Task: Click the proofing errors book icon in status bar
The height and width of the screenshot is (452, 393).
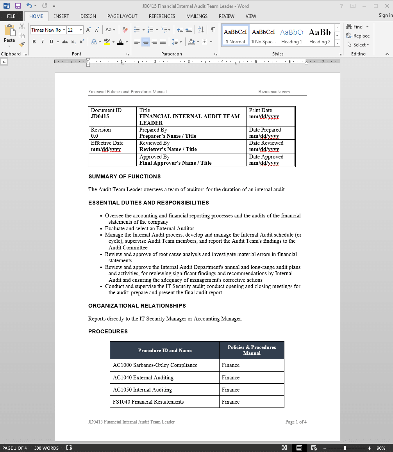Action: pos(69,448)
